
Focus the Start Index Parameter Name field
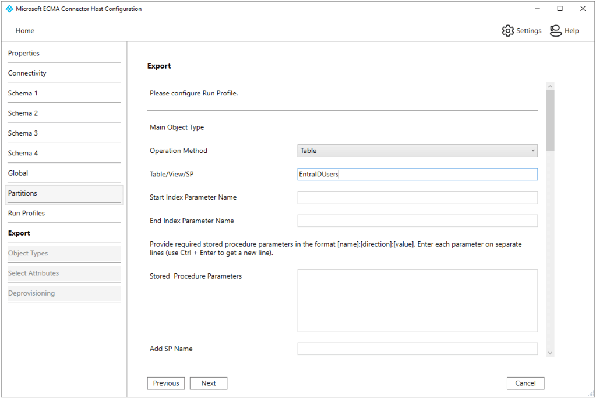tap(417, 198)
